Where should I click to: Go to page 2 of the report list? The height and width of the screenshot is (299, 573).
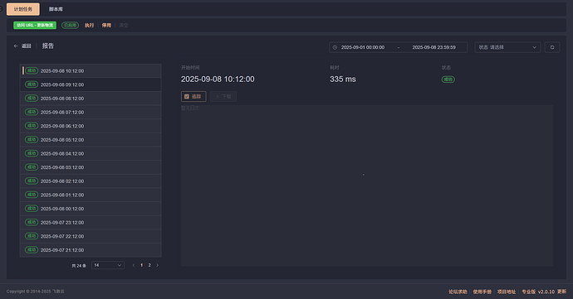149,265
